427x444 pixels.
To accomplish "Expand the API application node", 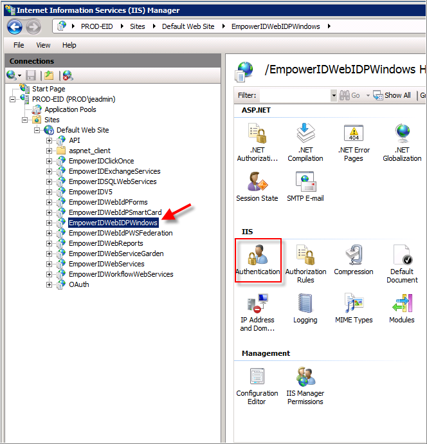I will tap(49, 141).
